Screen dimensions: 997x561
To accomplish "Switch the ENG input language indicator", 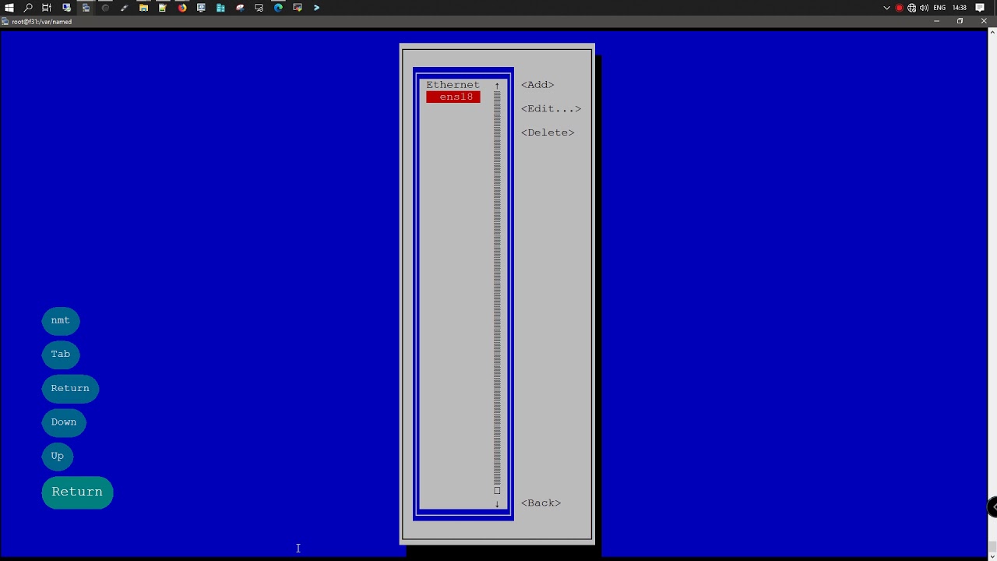I will click(x=939, y=8).
